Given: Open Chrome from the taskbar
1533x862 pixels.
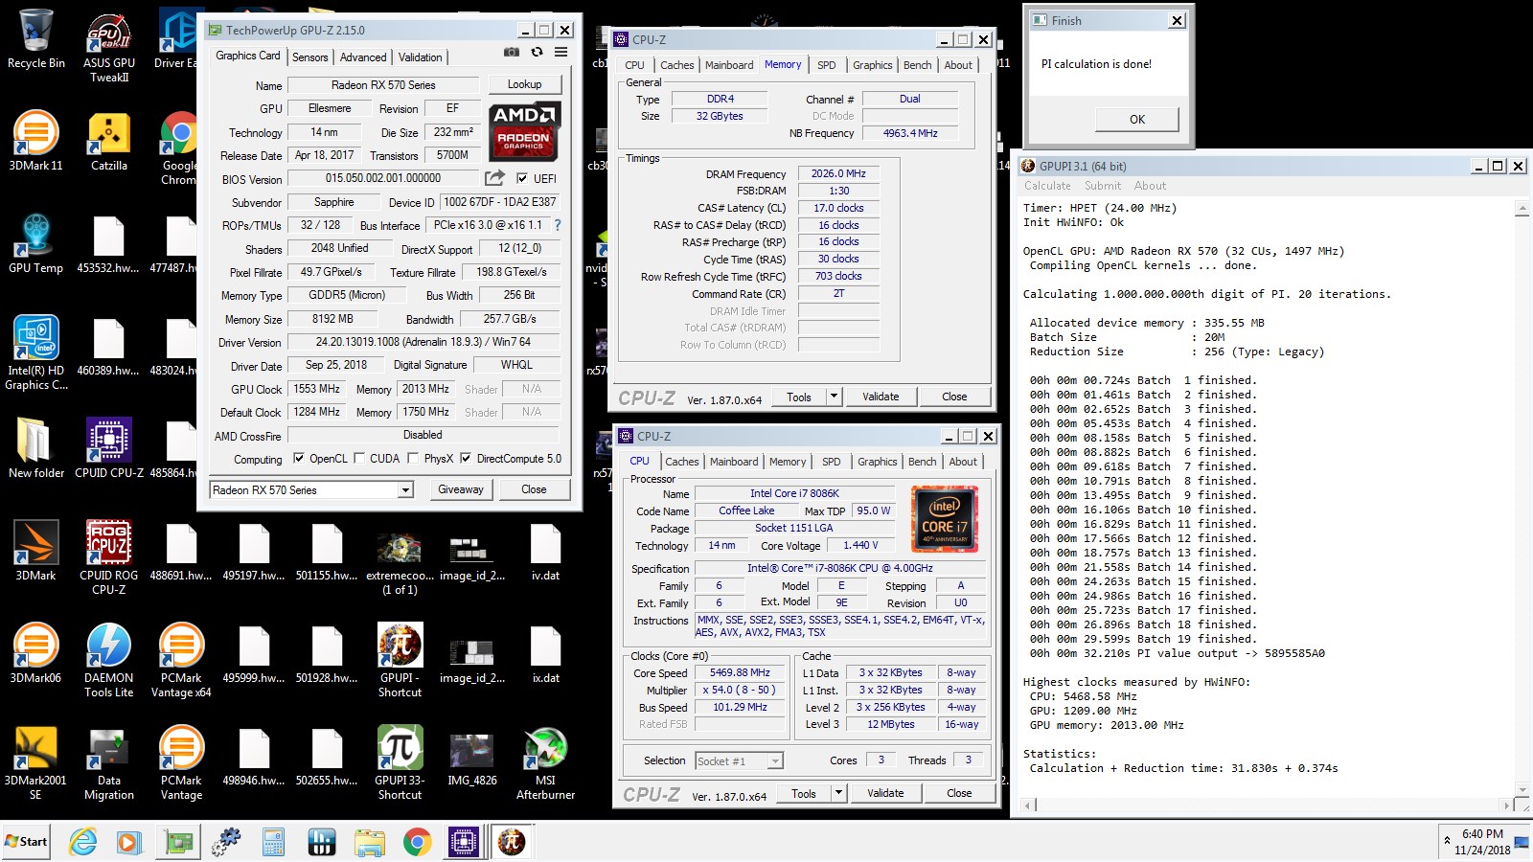Looking at the screenshot, I should [416, 842].
